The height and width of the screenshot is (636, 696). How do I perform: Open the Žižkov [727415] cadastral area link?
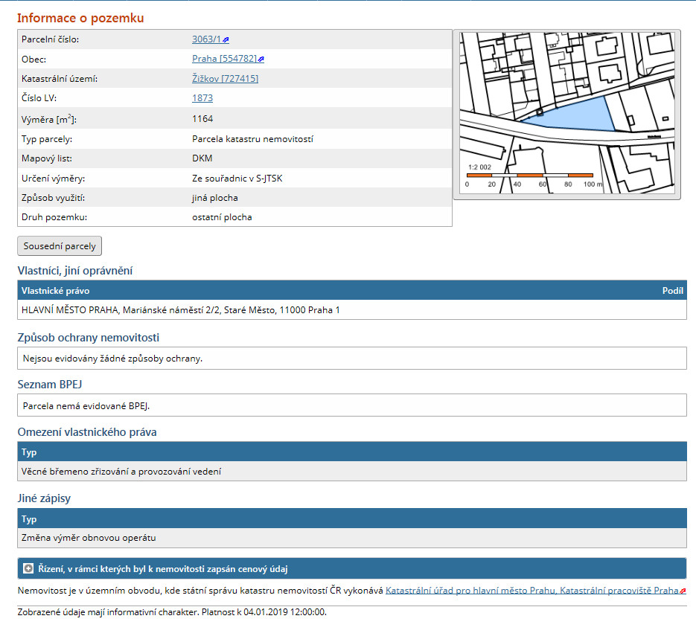pos(225,78)
